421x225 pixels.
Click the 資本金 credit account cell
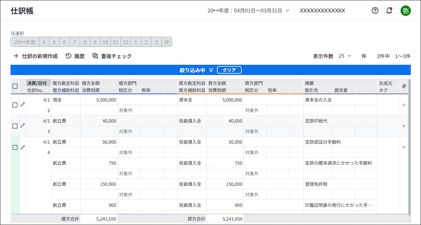(x=192, y=100)
